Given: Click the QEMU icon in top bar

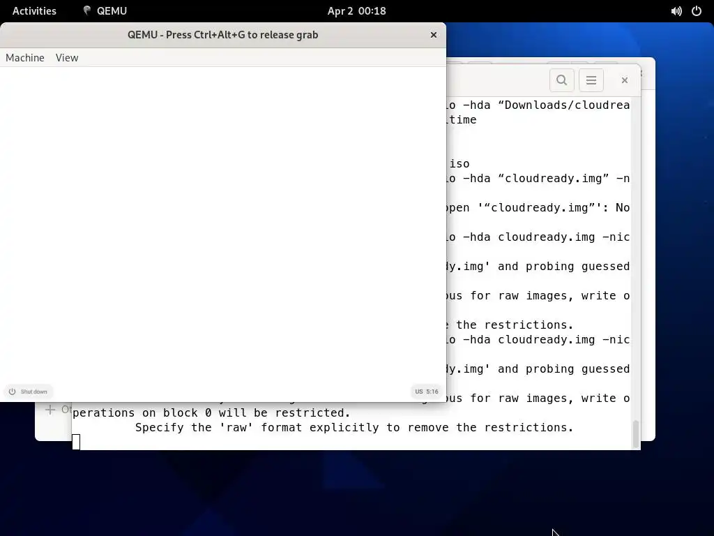Looking at the screenshot, I should tap(86, 10).
